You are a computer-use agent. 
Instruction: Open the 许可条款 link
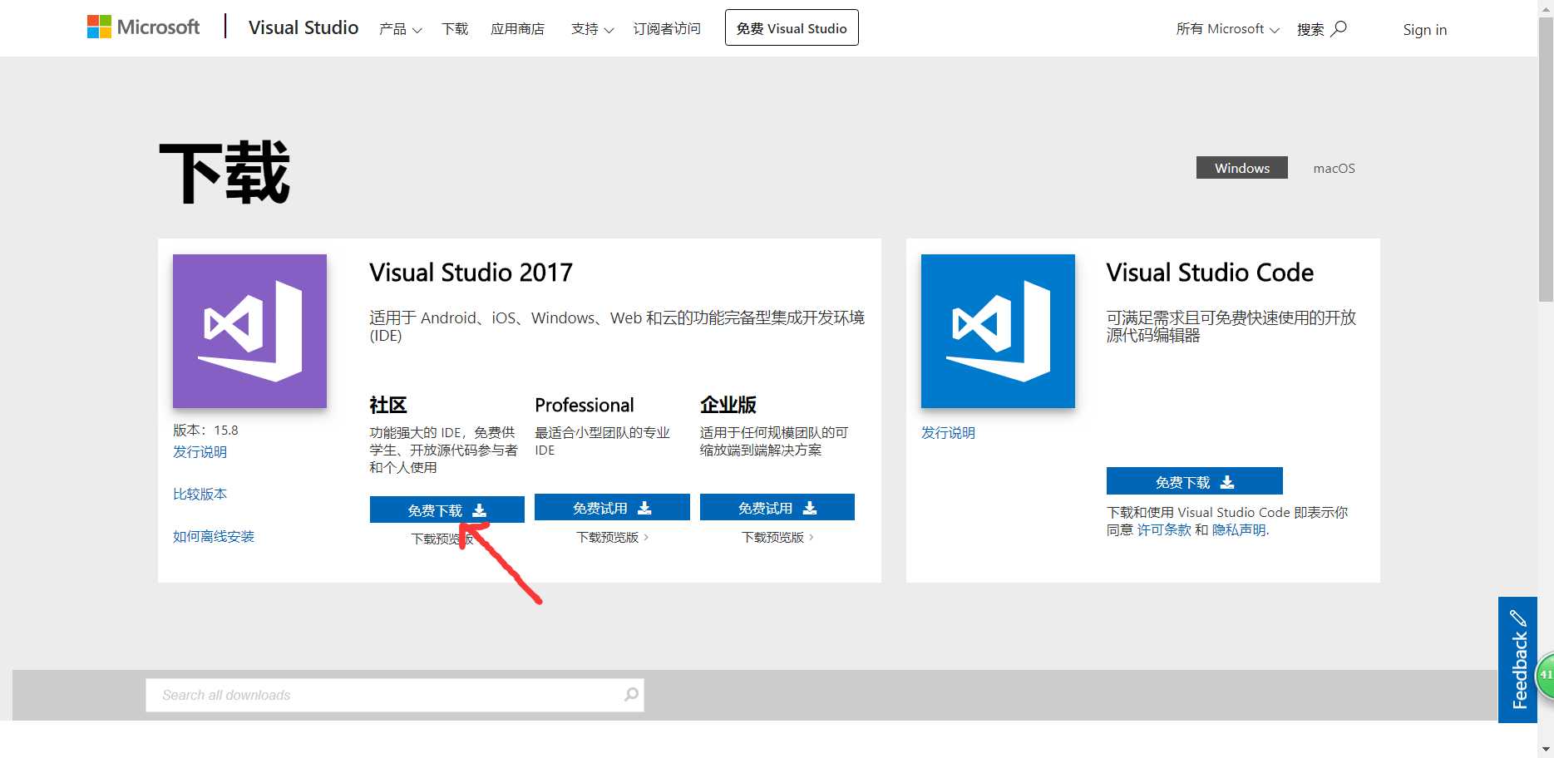(x=1164, y=529)
